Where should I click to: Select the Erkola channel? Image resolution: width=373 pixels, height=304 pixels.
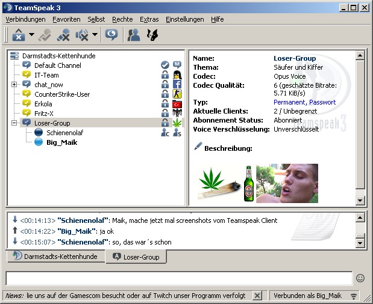tap(43, 104)
